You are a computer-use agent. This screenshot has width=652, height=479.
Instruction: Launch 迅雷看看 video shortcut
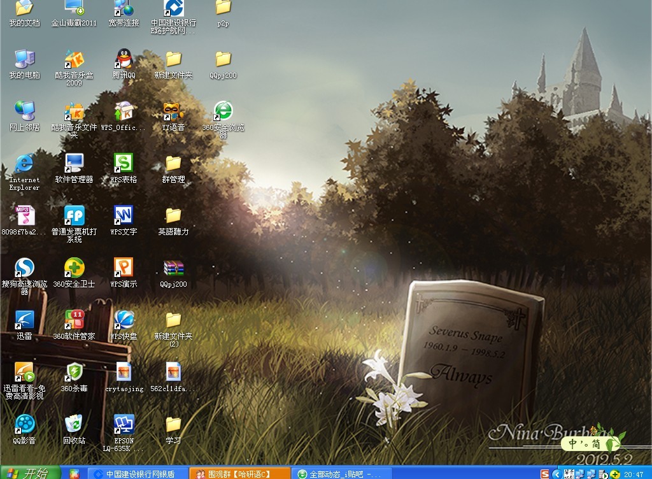tap(25, 381)
